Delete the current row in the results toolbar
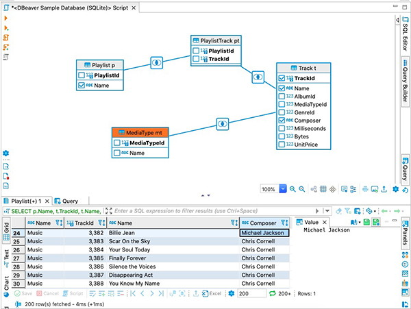 click(x=121, y=293)
